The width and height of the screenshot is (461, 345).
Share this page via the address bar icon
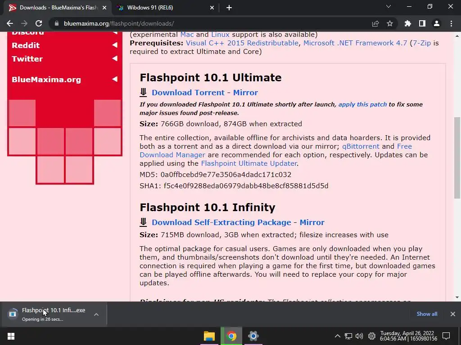(x=375, y=23)
